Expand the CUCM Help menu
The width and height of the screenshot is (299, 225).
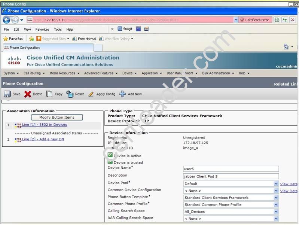[x=244, y=73]
